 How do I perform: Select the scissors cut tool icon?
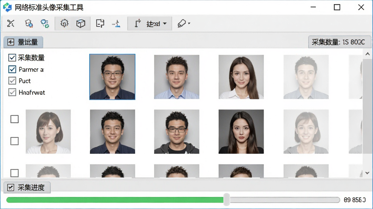point(11,24)
